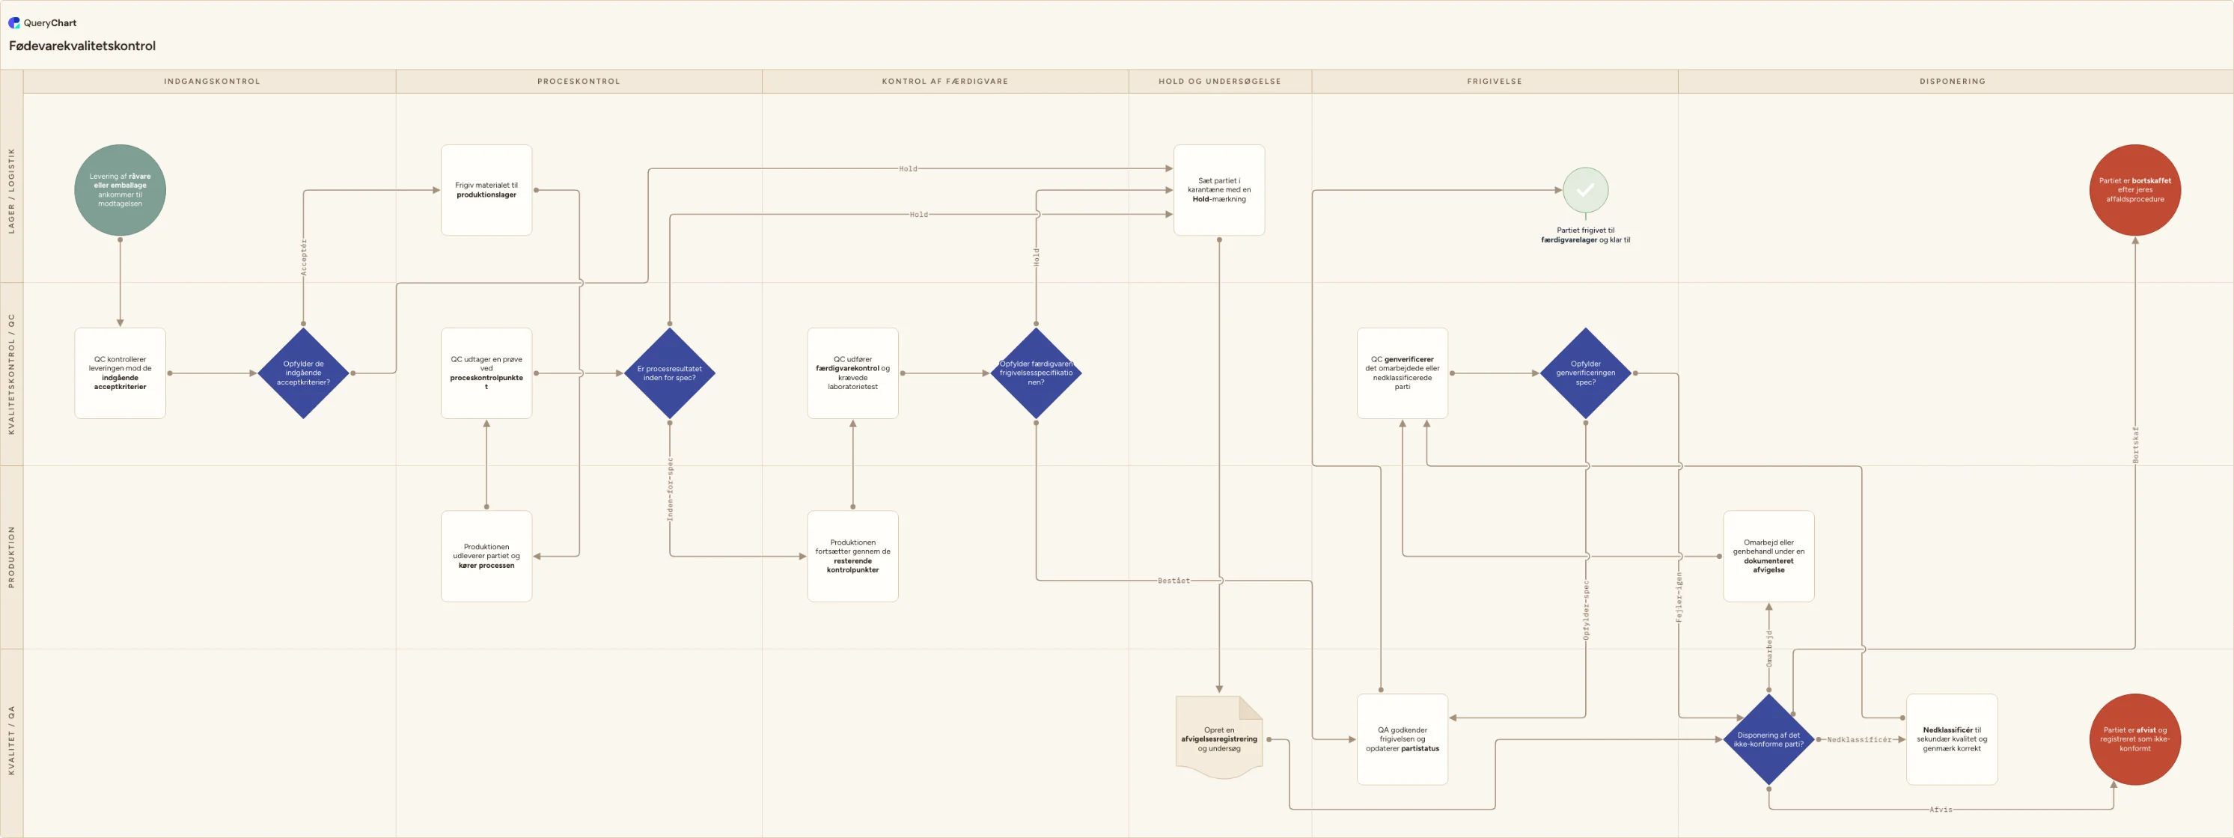
Task: Select the HOLD OG UNDERSØGELSE column header
Action: coord(1219,82)
